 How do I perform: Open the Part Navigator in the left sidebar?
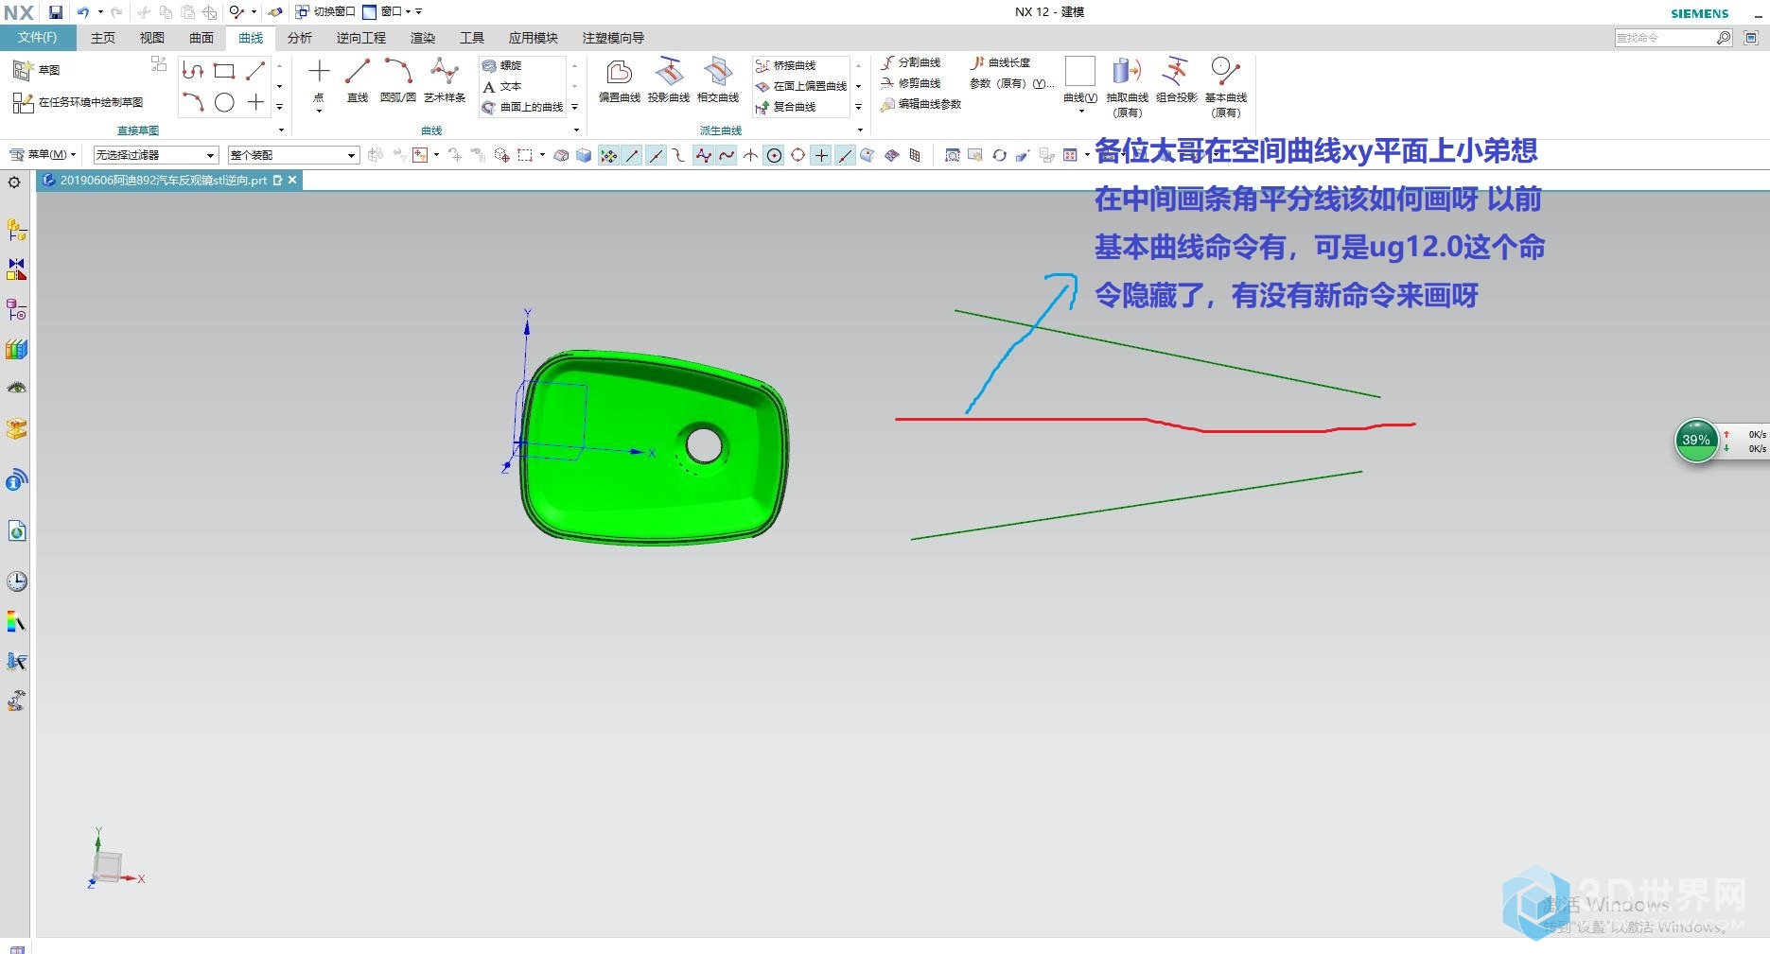[16, 309]
